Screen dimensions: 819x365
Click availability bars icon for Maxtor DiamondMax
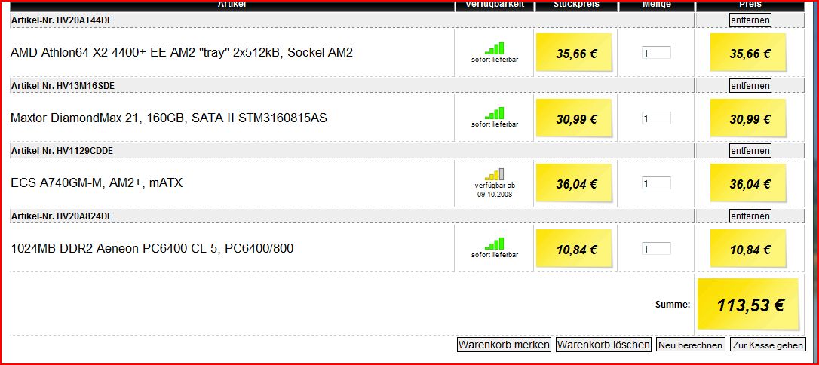click(x=494, y=113)
